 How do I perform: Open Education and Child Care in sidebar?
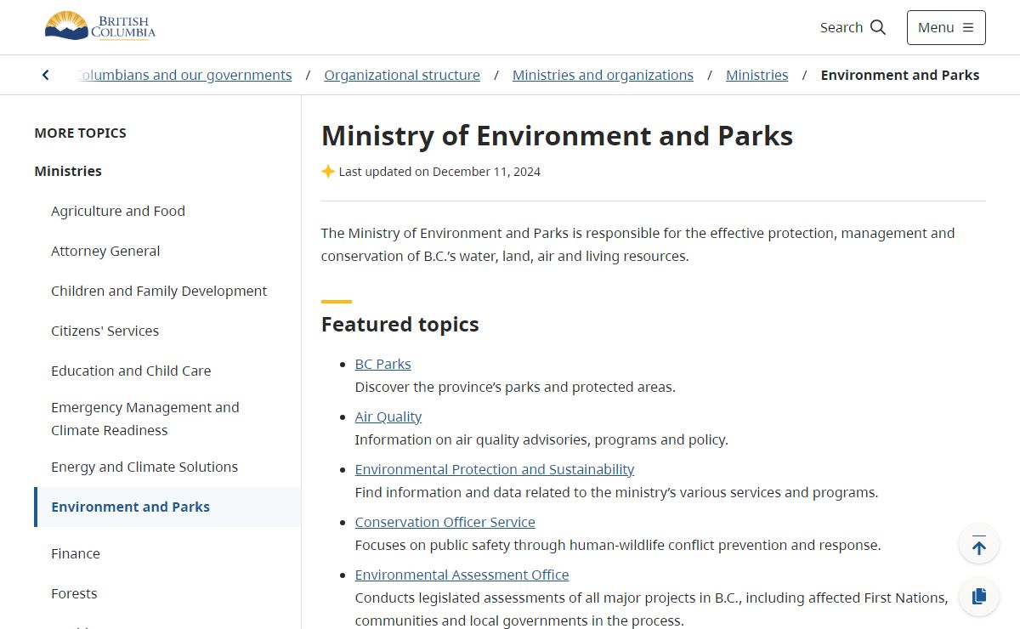click(x=131, y=371)
